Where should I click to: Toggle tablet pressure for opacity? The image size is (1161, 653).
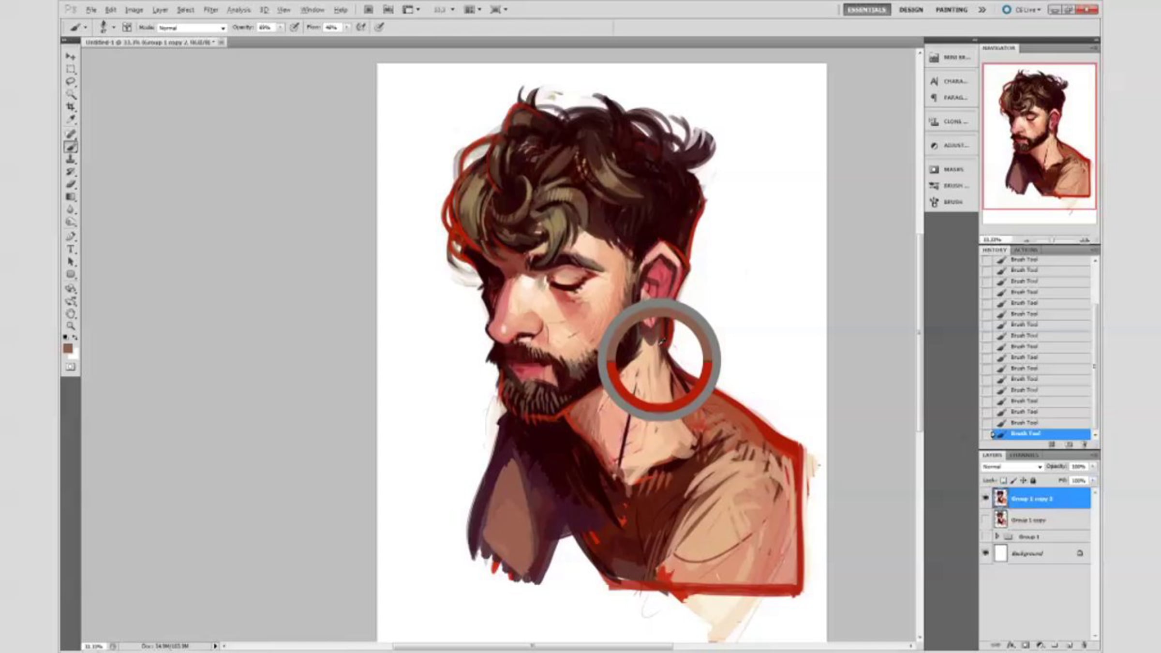click(294, 27)
